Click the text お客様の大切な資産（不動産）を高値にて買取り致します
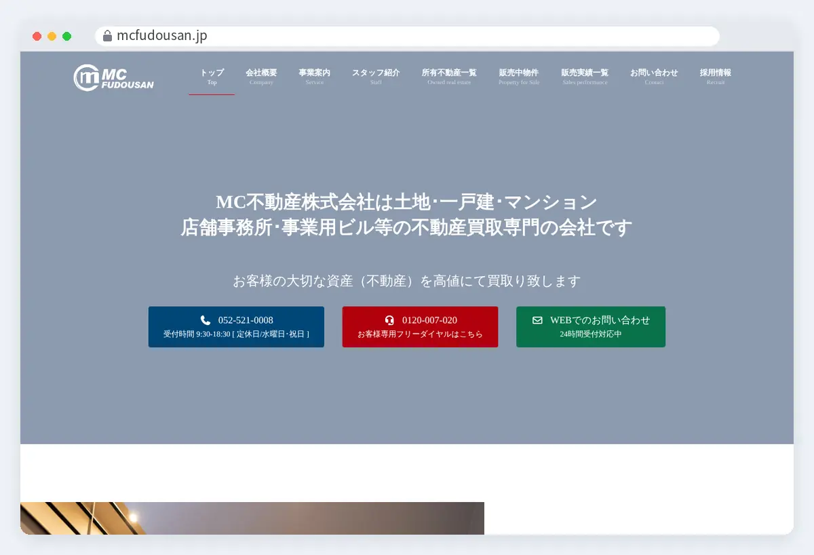The height and width of the screenshot is (555, 814). point(407,281)
